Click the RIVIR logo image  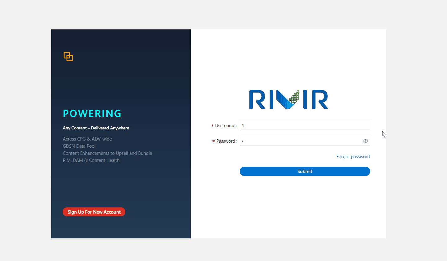click(x=289, y=100)
